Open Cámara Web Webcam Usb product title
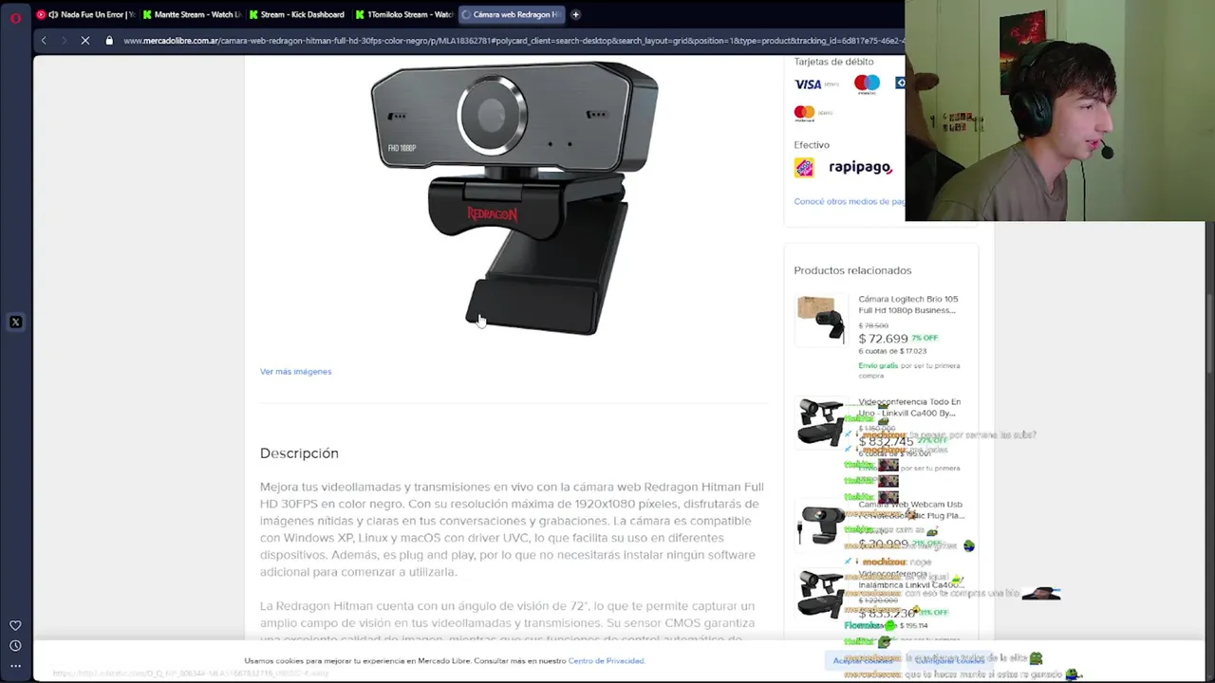1215x683 pixels. pos(911,510)
